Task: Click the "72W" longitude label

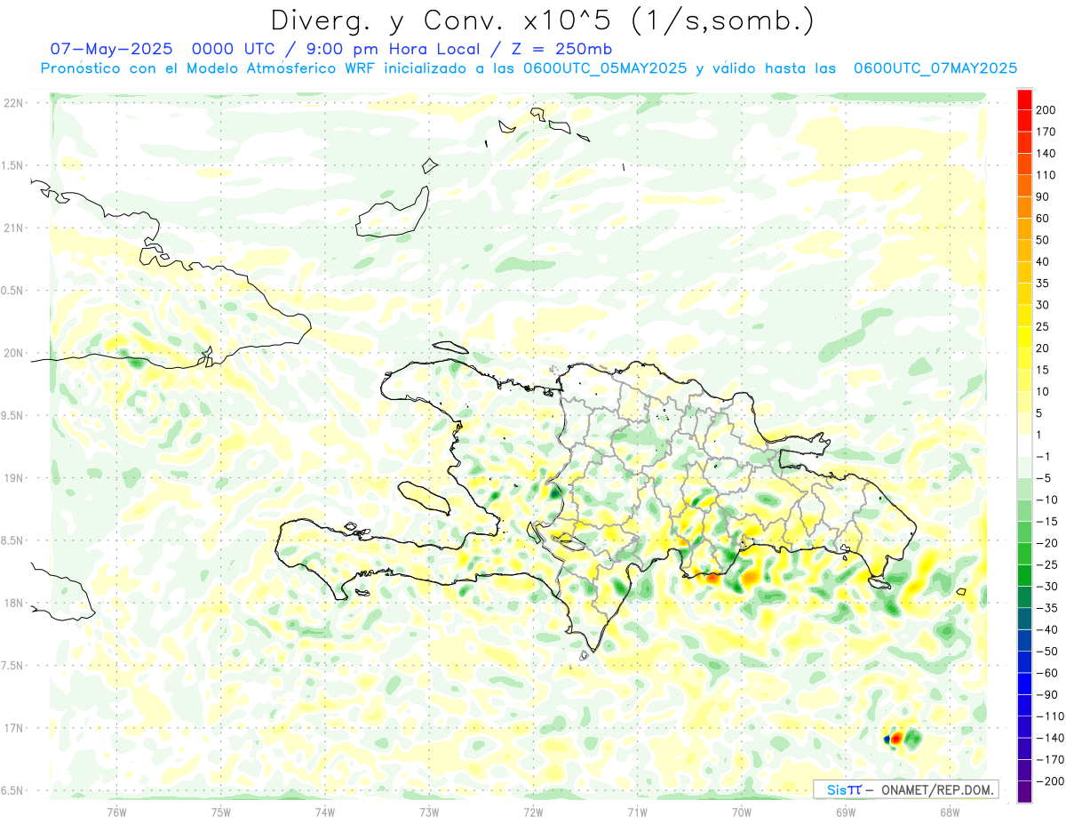Action: pos(533,811)
